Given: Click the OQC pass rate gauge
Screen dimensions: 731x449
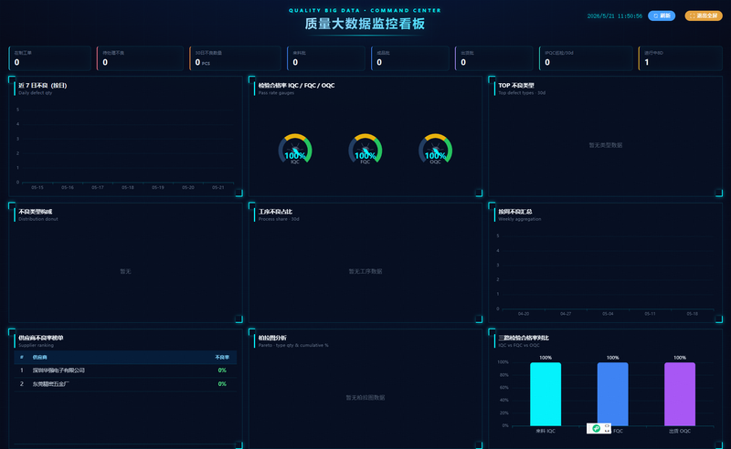Looking at the screenshot, I should [435, 149].
